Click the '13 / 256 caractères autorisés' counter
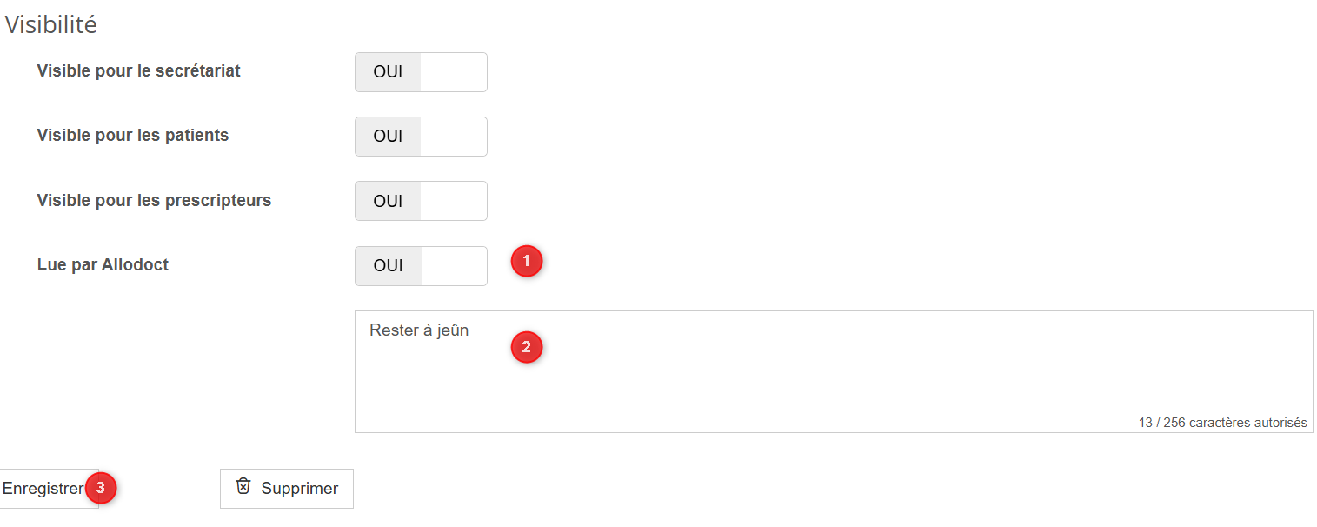 [x=1222, y=423]
